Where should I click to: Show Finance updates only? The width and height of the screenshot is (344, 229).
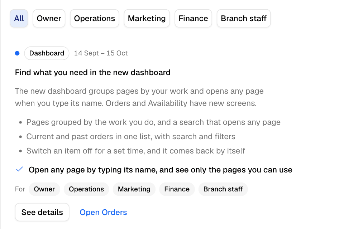coord(193,18)
